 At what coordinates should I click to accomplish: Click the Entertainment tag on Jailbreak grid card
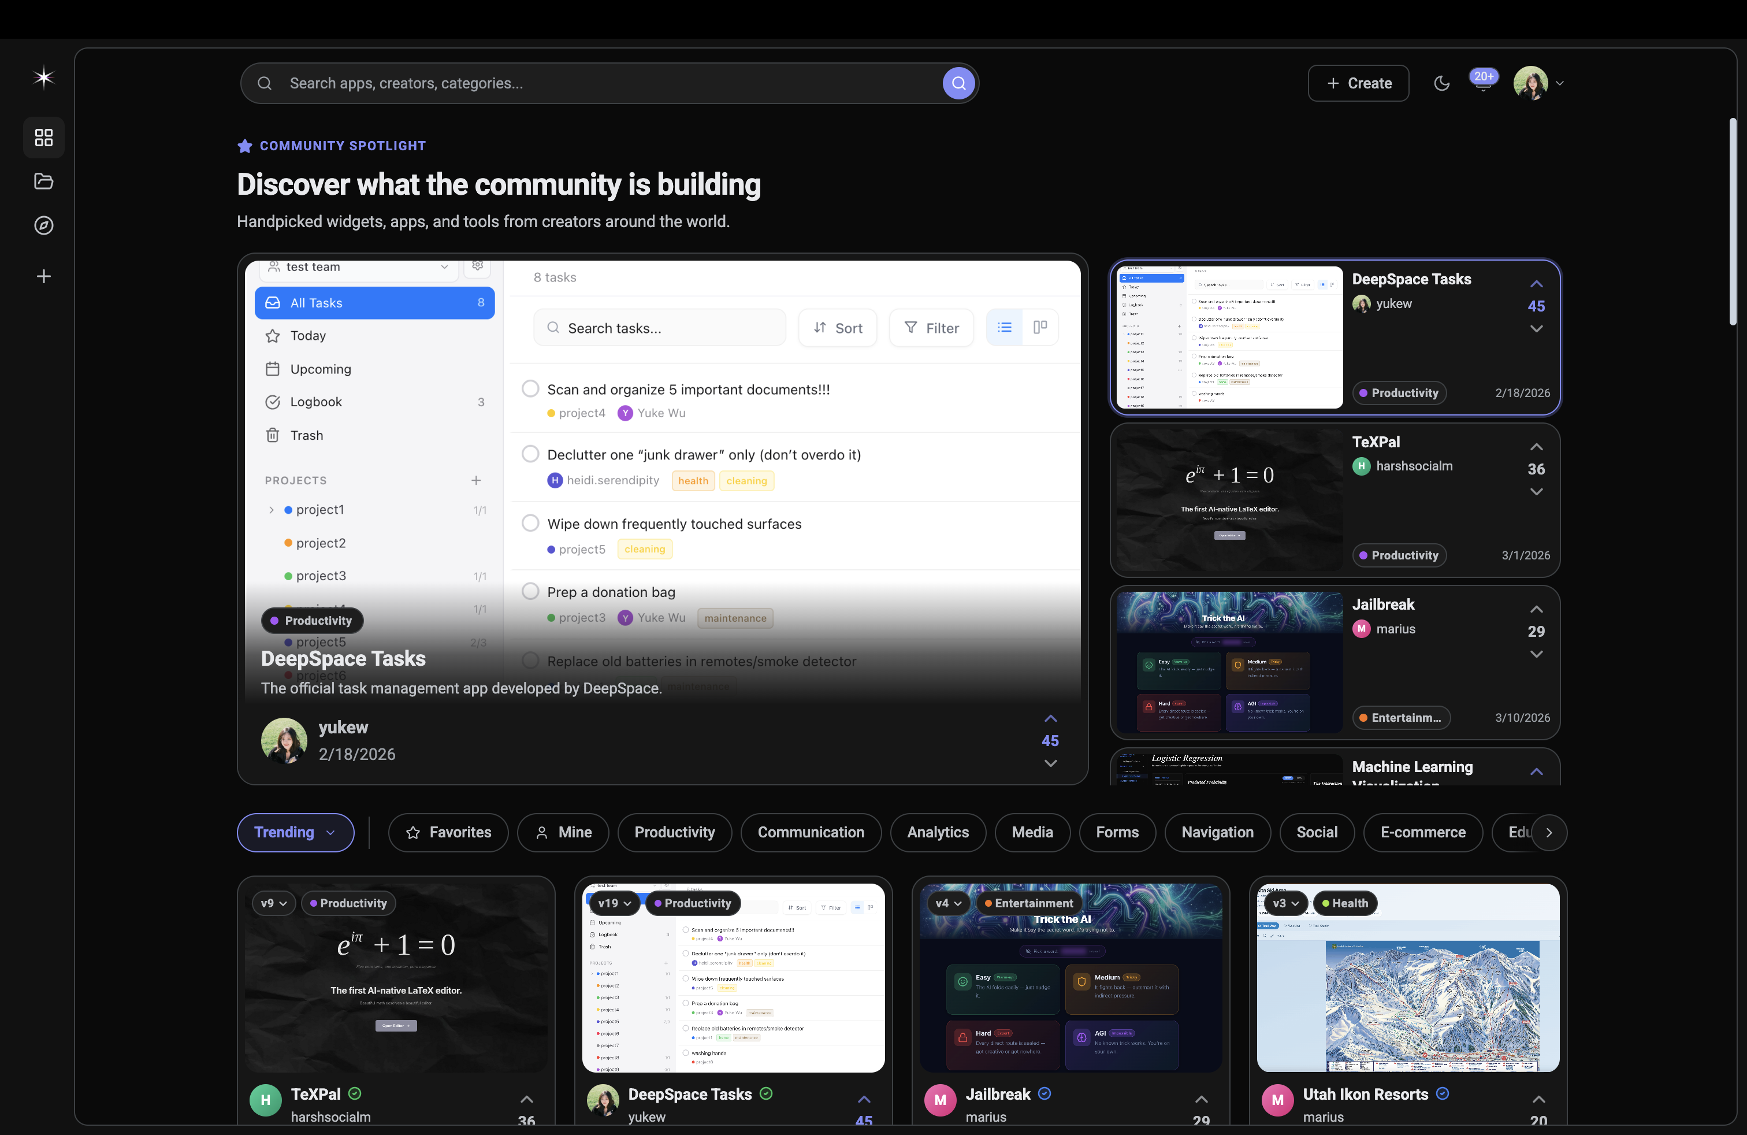pyautogui.click(x=1029, y=903)
